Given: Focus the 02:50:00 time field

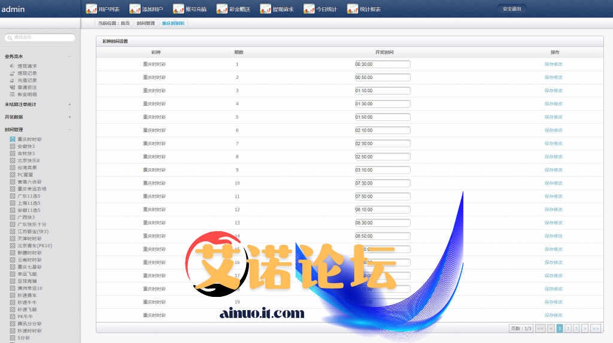Looking at the screenshot, I should (x=383, y=157).
